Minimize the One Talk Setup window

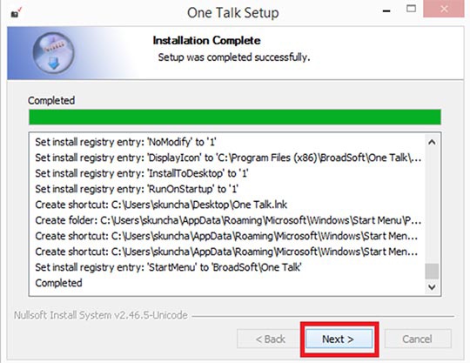(x=386, y=10)
